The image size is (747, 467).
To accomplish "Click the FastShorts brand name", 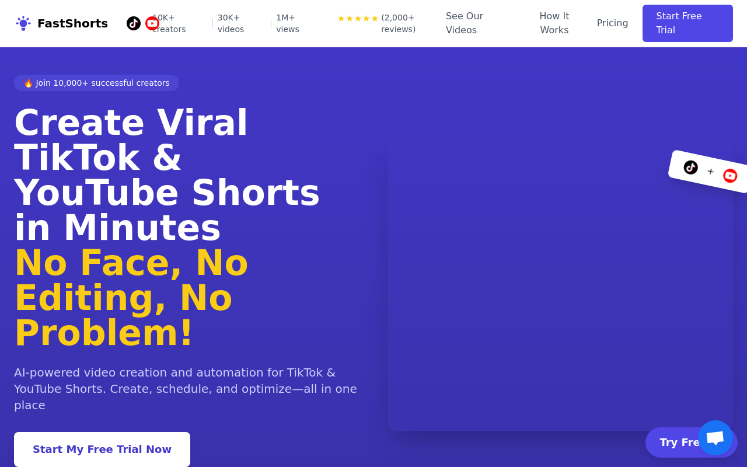I will tap(72, 23).
